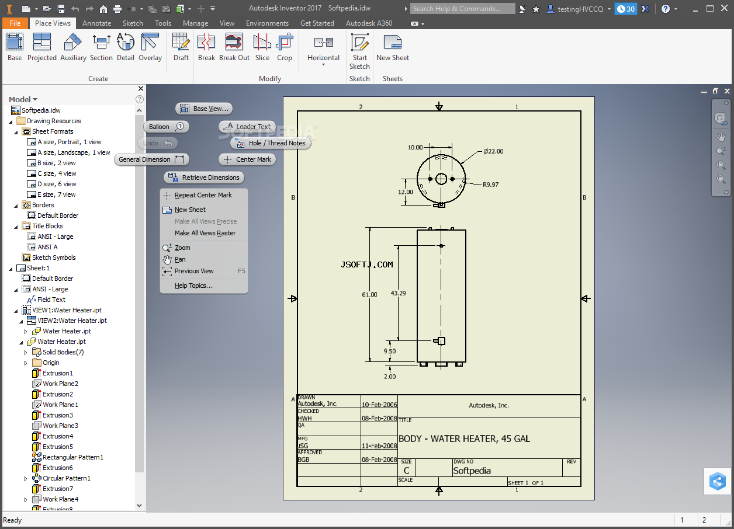Select the Overlay view tool
Image resolution: width=734 pixels, height=529 pixels.
pyautogui.click(x=150, y=47)
